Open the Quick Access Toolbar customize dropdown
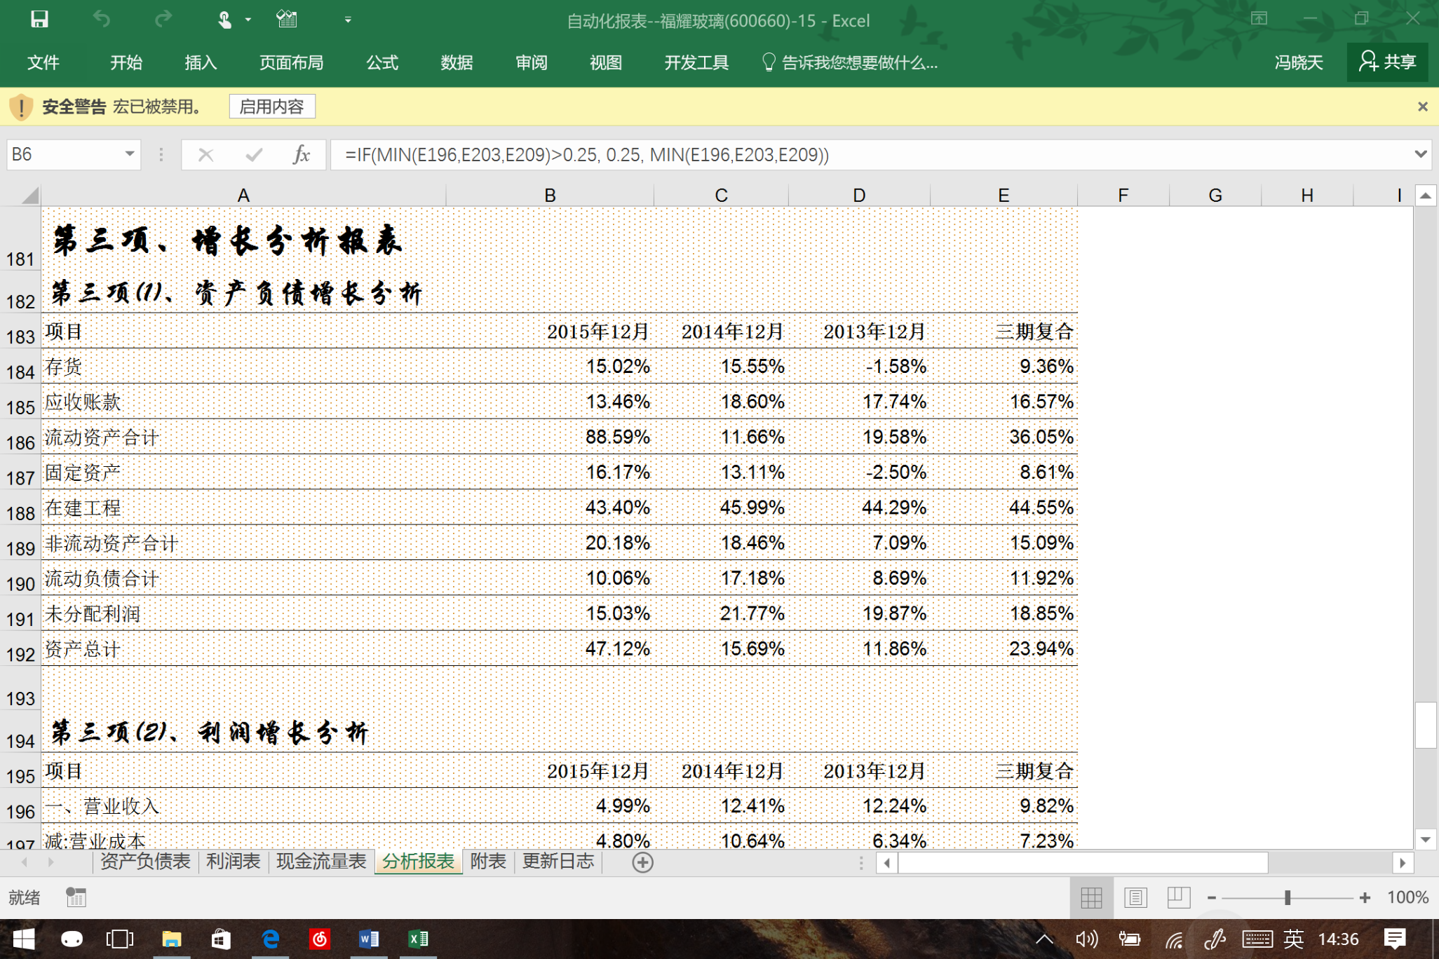1439x959 pixels. point(348,19)
